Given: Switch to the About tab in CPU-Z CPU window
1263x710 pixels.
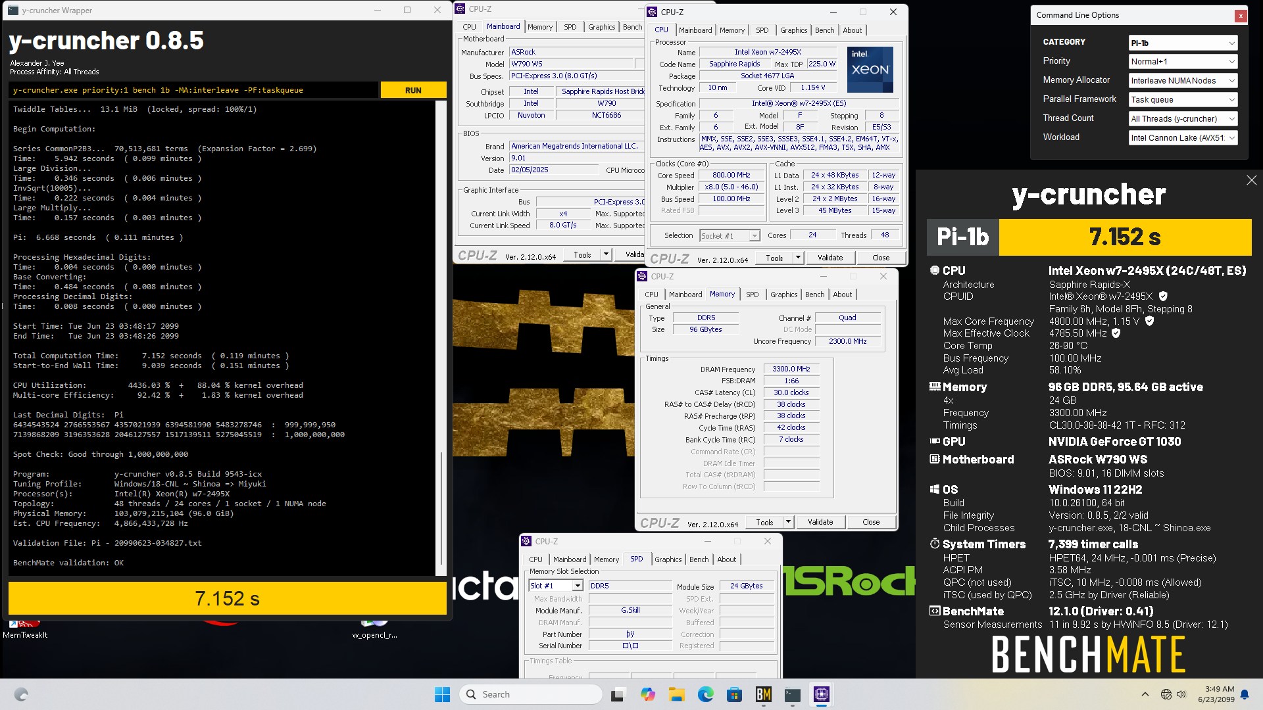Looking at the screenshot, I should [852, 30].
